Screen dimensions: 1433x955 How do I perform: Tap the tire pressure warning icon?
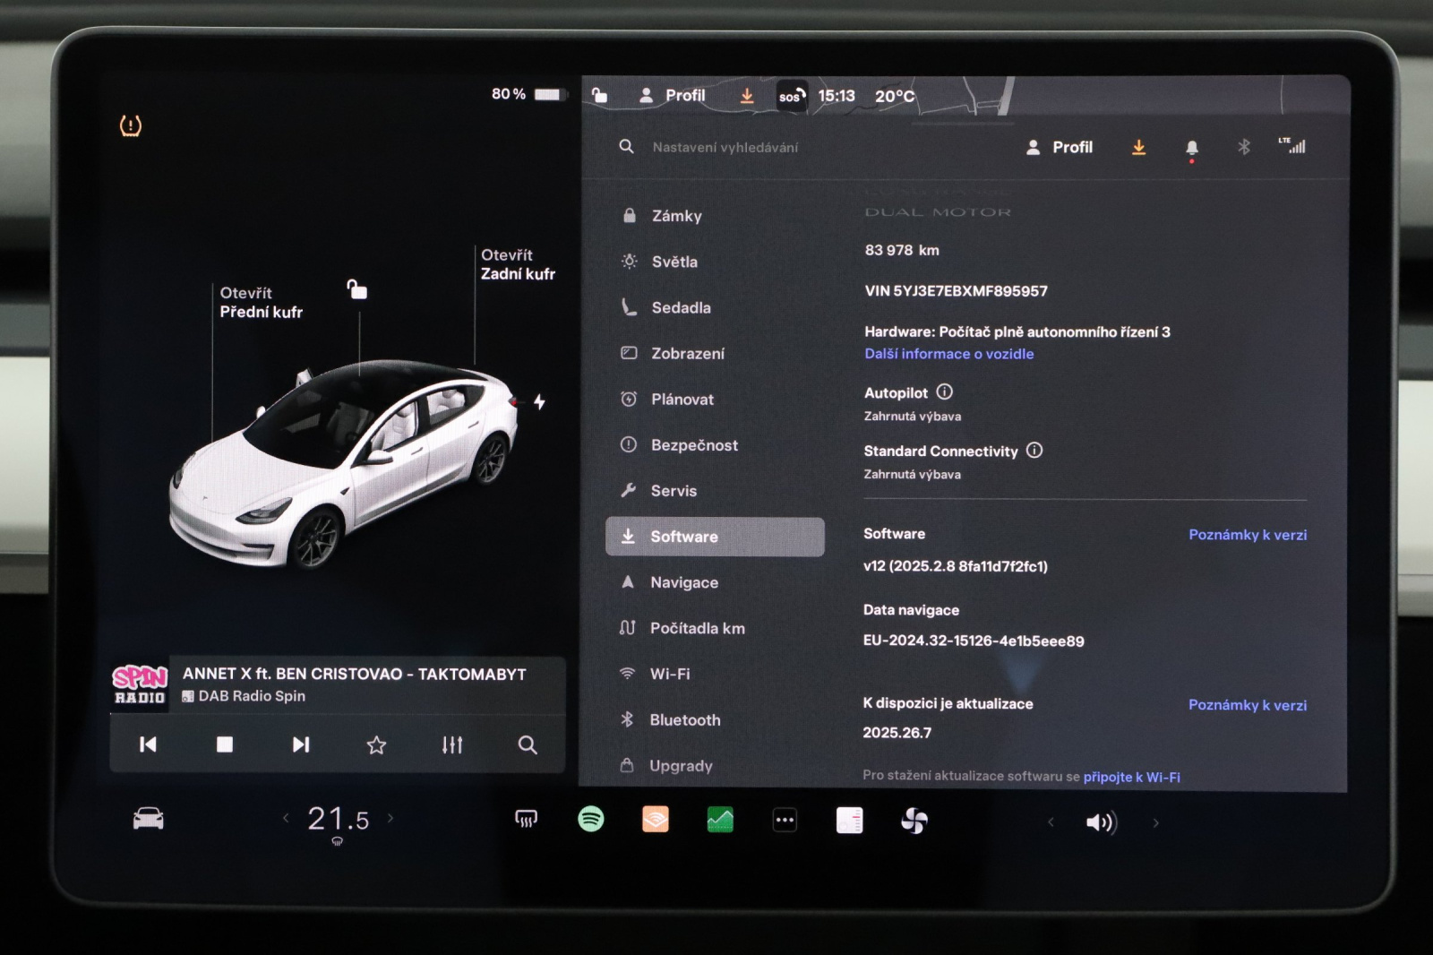pyautogui.click(x=131, y=125)
